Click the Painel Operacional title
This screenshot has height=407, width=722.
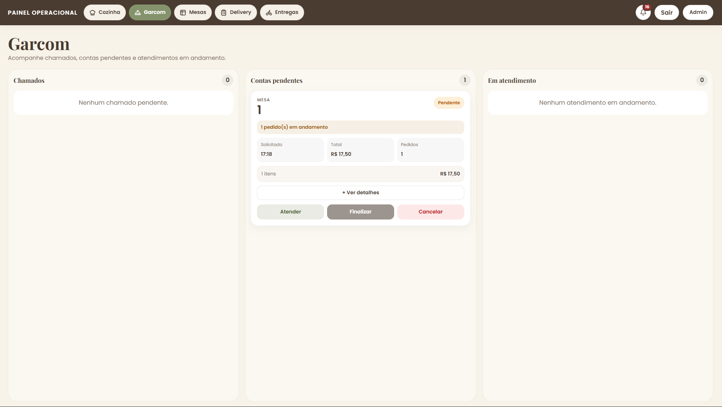43,13
